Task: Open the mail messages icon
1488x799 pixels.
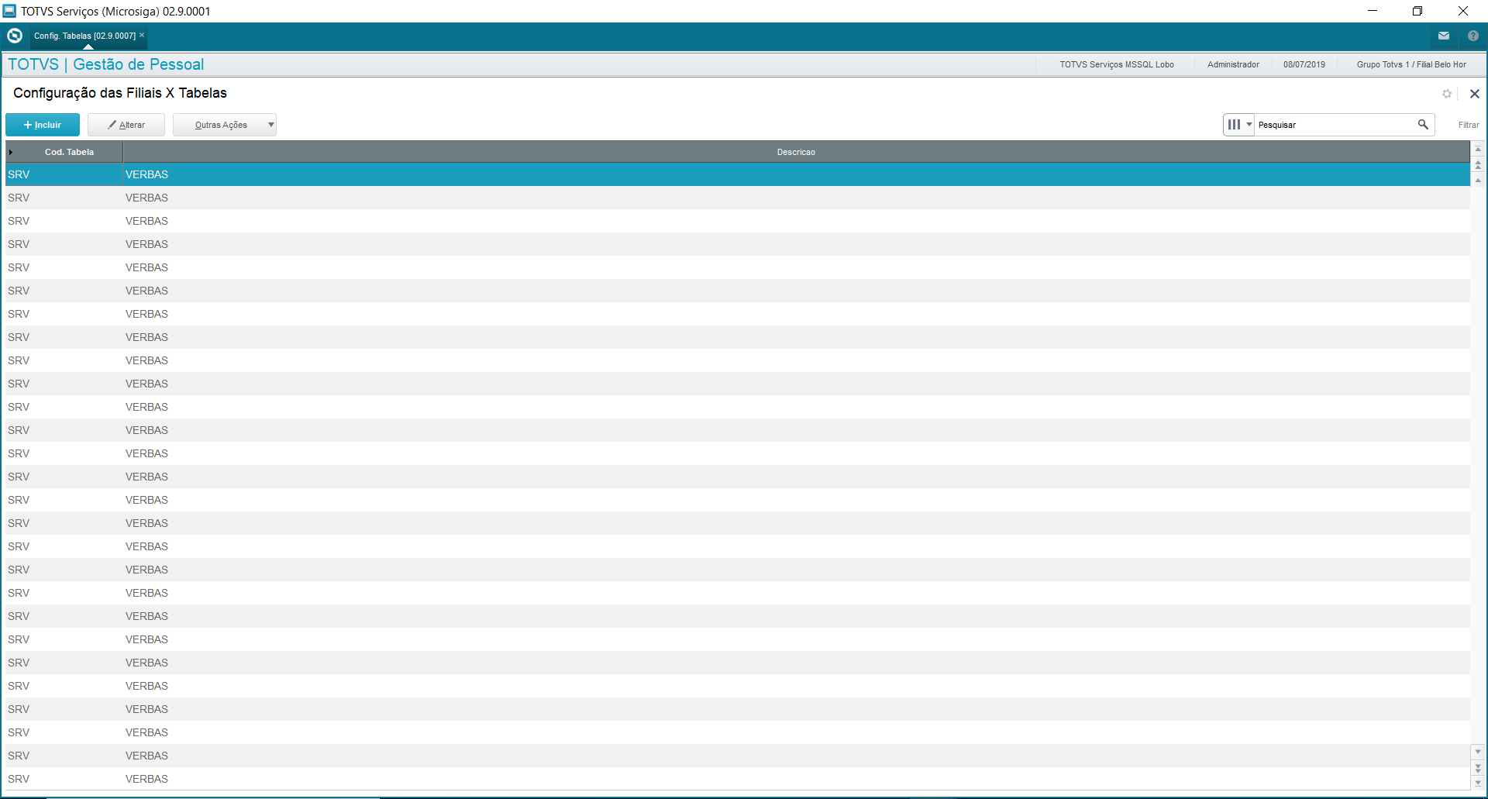Action: 1444,36
